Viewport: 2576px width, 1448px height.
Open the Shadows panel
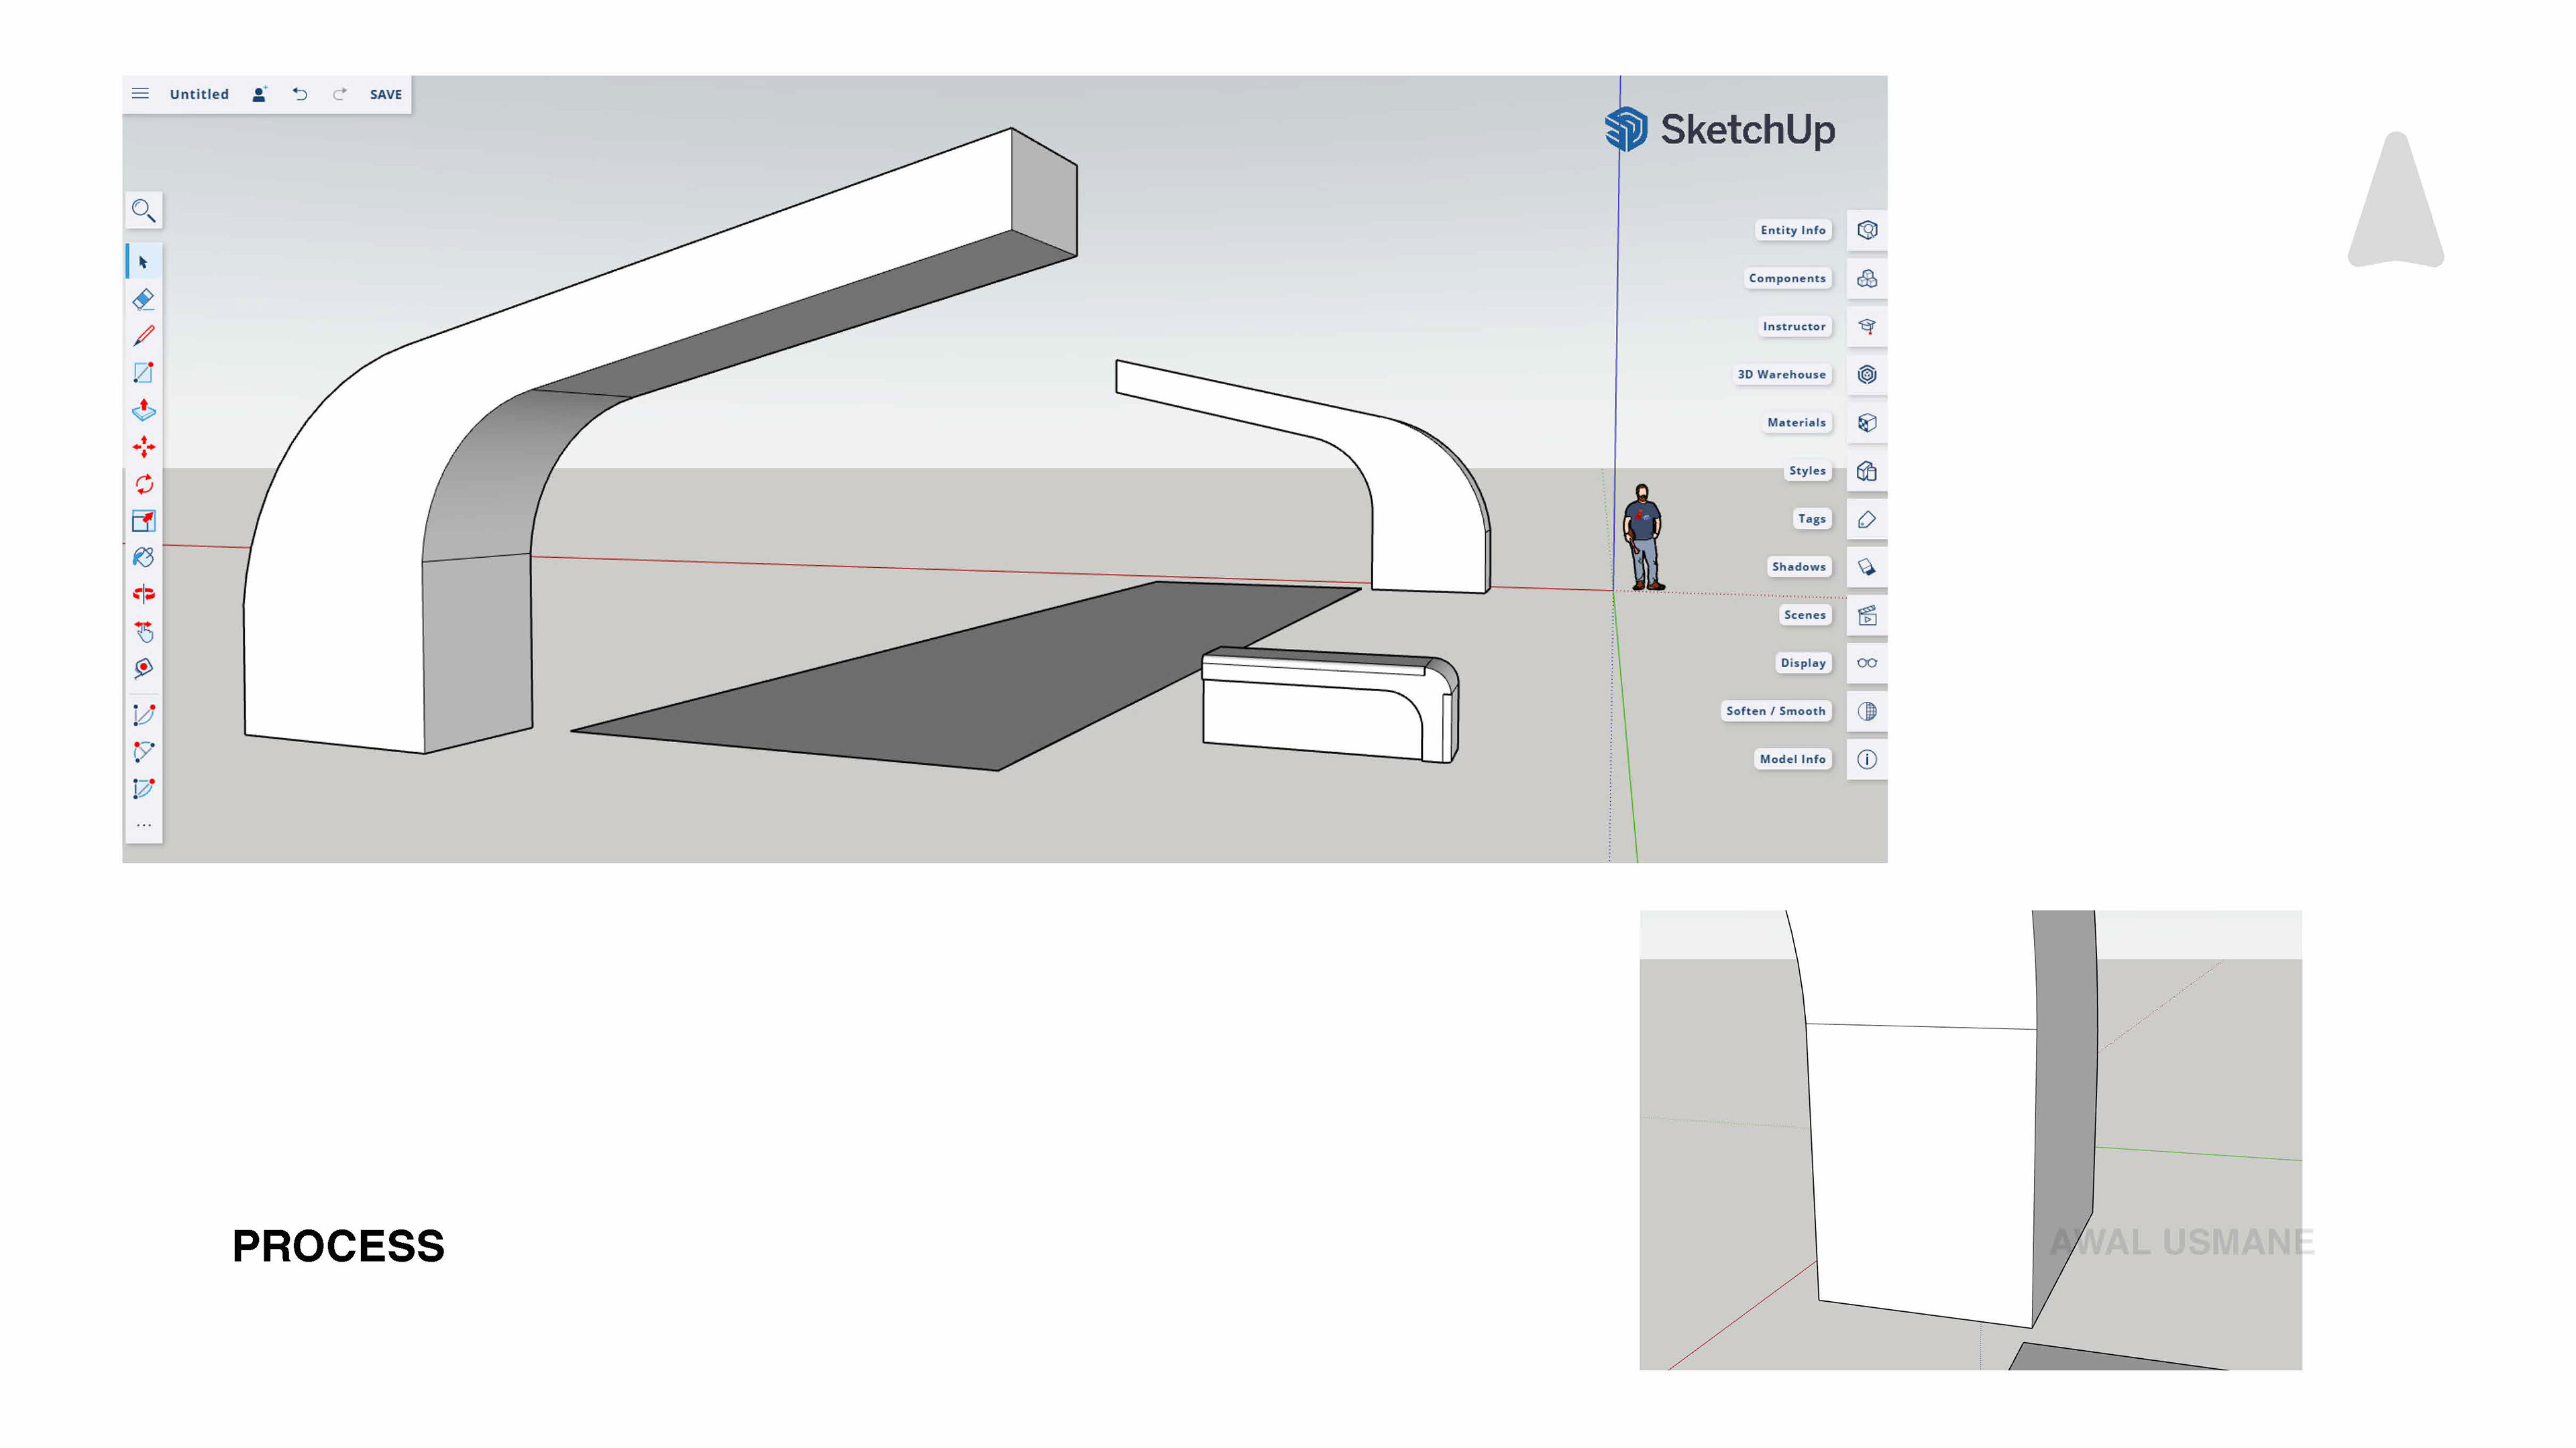click(1866, 566)
